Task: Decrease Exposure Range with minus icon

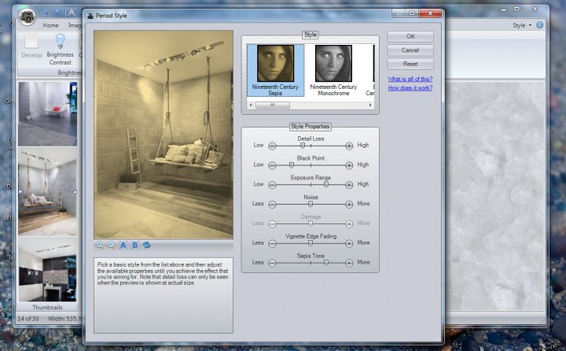Action: 272,185
